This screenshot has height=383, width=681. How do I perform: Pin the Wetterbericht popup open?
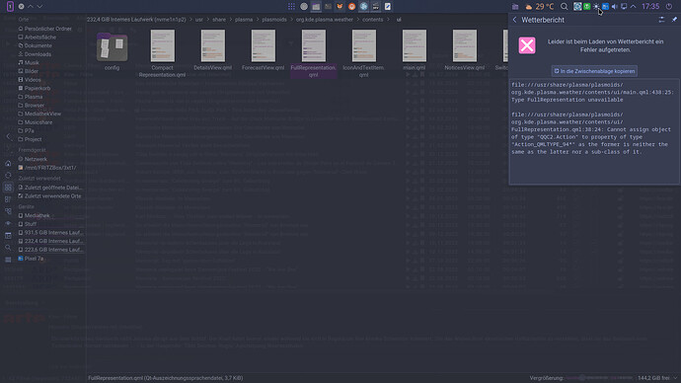pos(674,20)
